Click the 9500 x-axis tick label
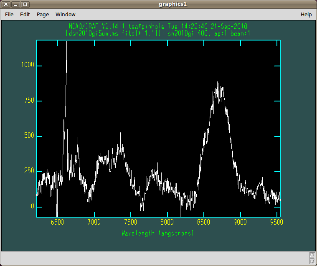 (x=276, y=222)
